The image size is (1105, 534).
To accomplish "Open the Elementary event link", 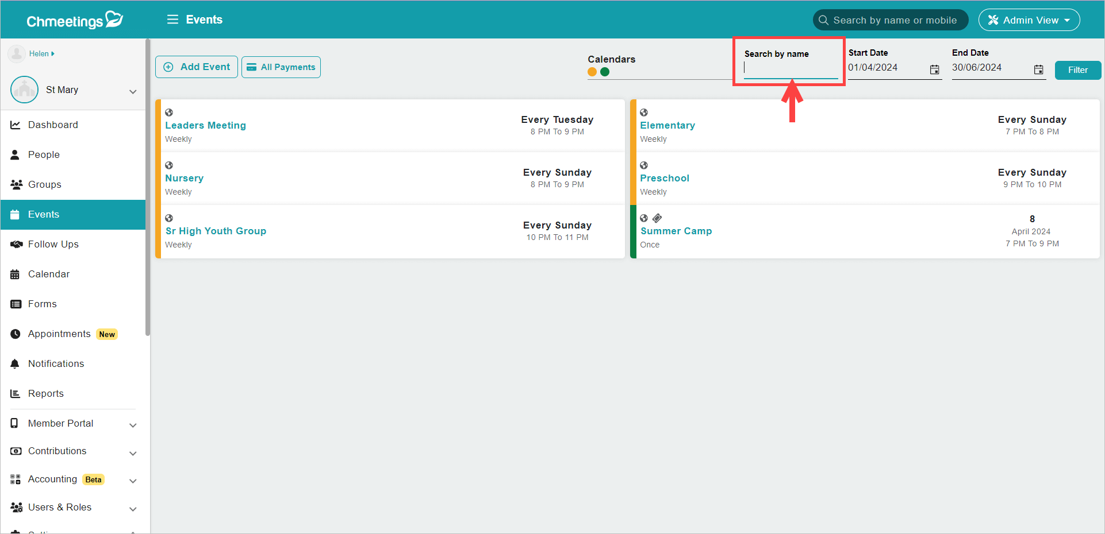I will point(667,125).
